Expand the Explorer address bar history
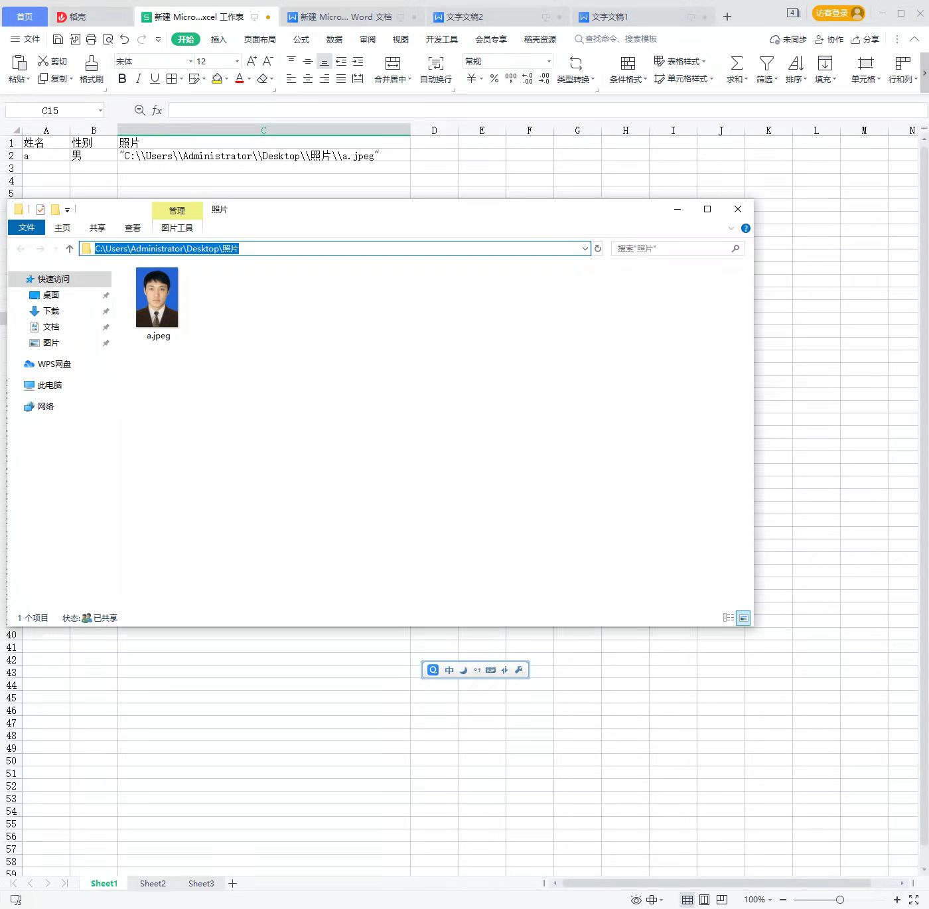This screenshot has height=909, width=929. tap(585, 248)
